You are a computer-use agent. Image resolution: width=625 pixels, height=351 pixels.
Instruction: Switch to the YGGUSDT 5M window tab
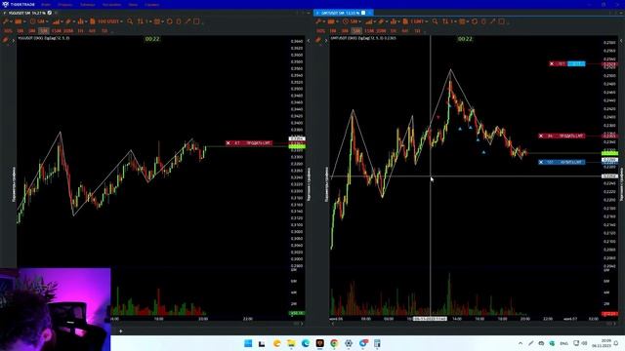[27, 13]
